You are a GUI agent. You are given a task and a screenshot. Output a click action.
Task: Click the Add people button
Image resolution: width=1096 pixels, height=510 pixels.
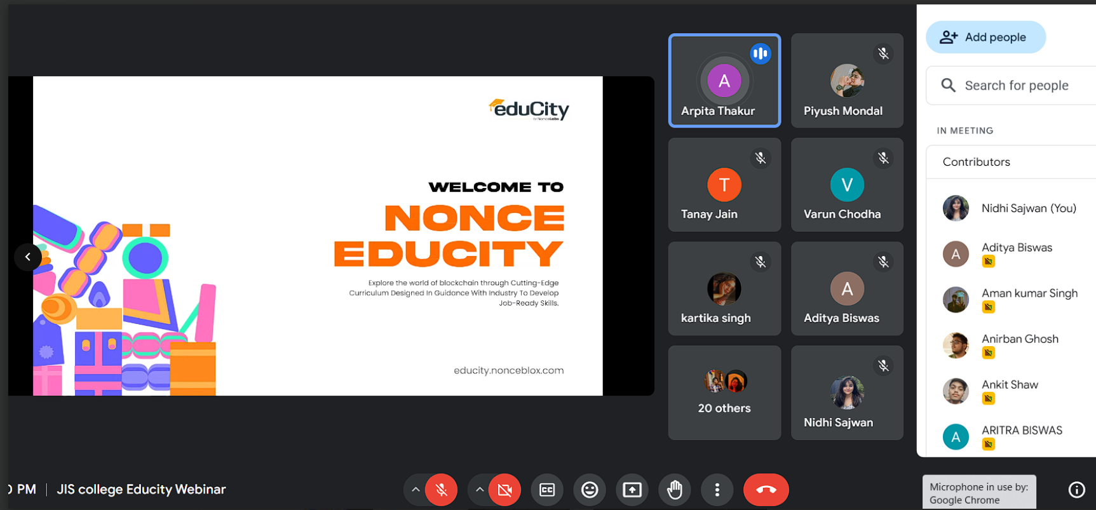click(x=985, y=37)
